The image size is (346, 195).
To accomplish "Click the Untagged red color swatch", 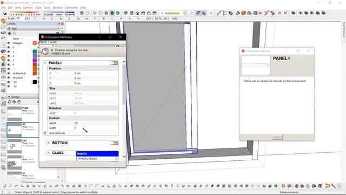I will coord(35,43).
